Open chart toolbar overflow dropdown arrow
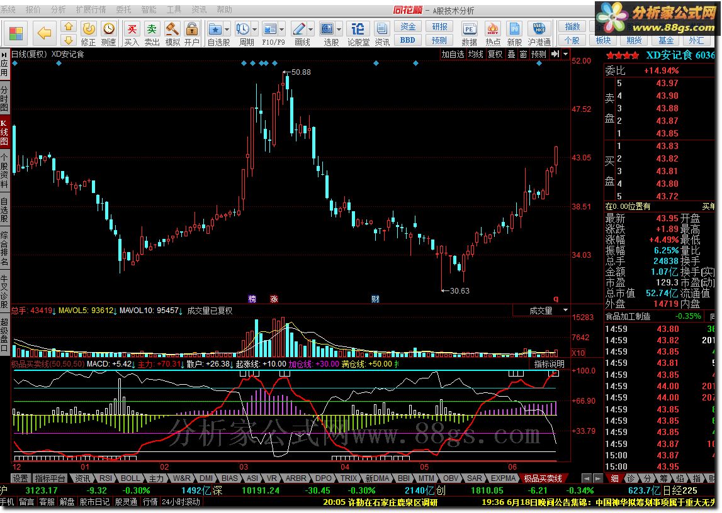 point(565,54)
